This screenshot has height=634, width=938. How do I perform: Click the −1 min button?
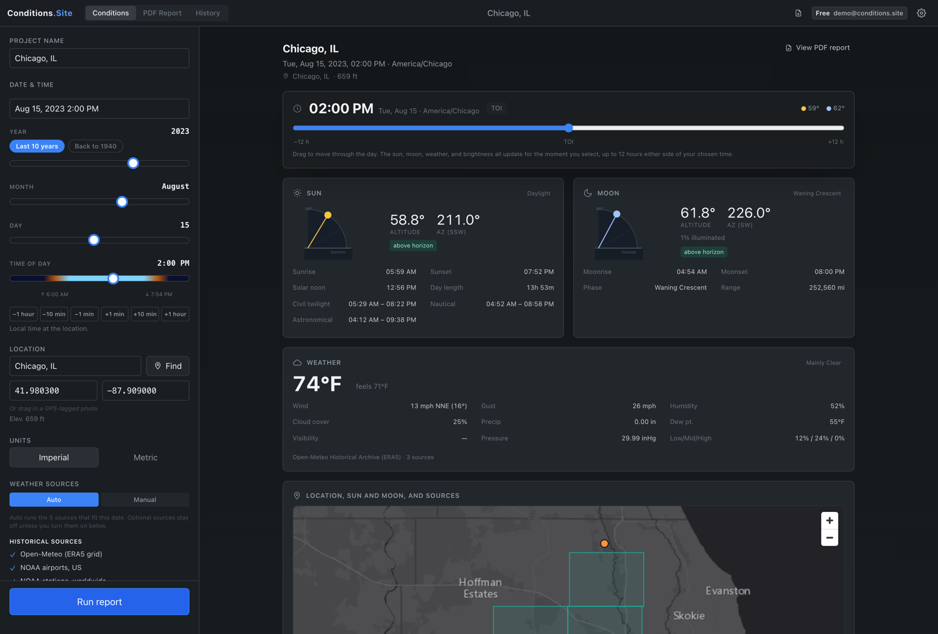pos(84,314)
